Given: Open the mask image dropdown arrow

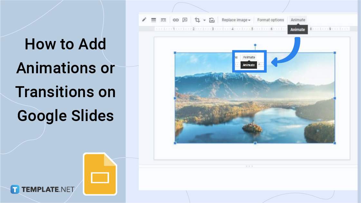Looking at the screenshot, I should click(x=204, y=20).
